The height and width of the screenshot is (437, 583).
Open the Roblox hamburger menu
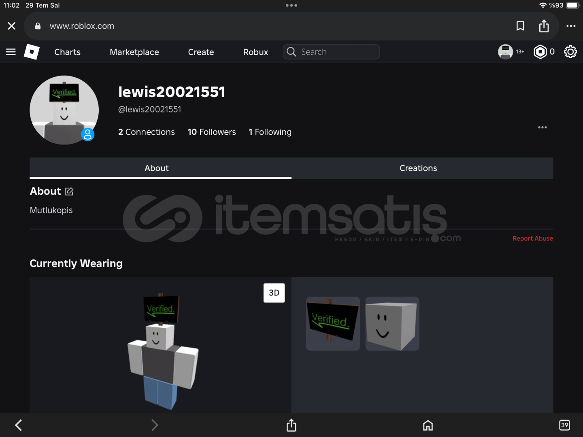[x=11, y=52]
